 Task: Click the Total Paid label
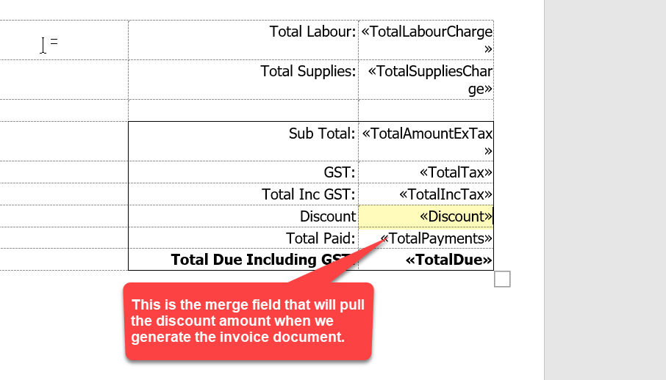click(321, 238)
